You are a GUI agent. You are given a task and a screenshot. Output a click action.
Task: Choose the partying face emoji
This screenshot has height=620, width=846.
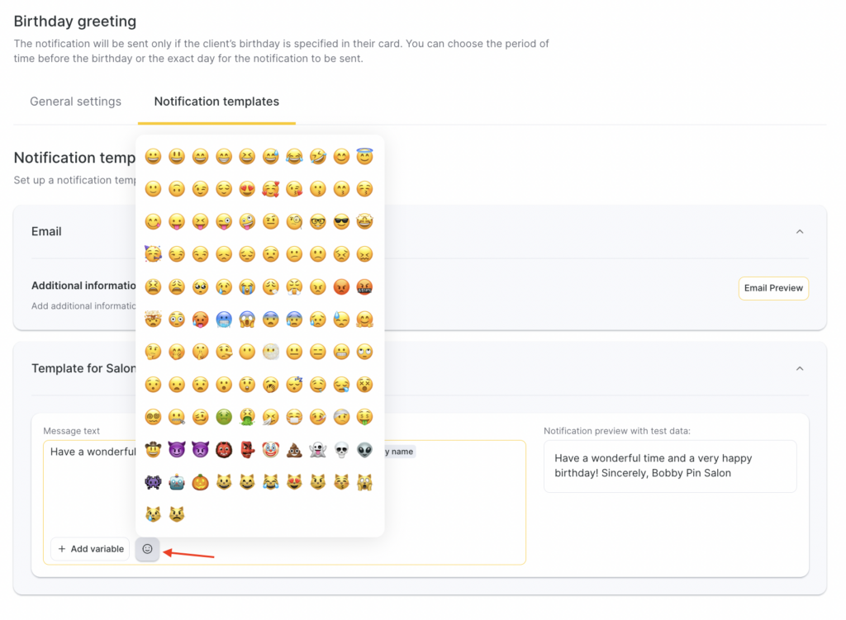(x=153, y=254)
